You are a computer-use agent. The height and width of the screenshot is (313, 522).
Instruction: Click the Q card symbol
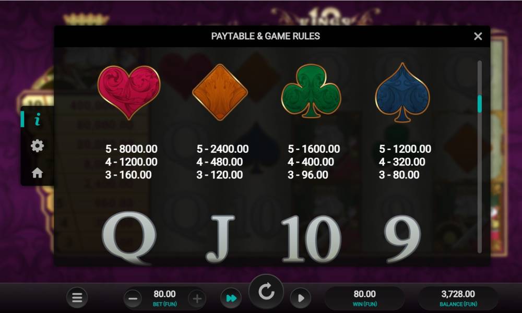tap(129, 238)
